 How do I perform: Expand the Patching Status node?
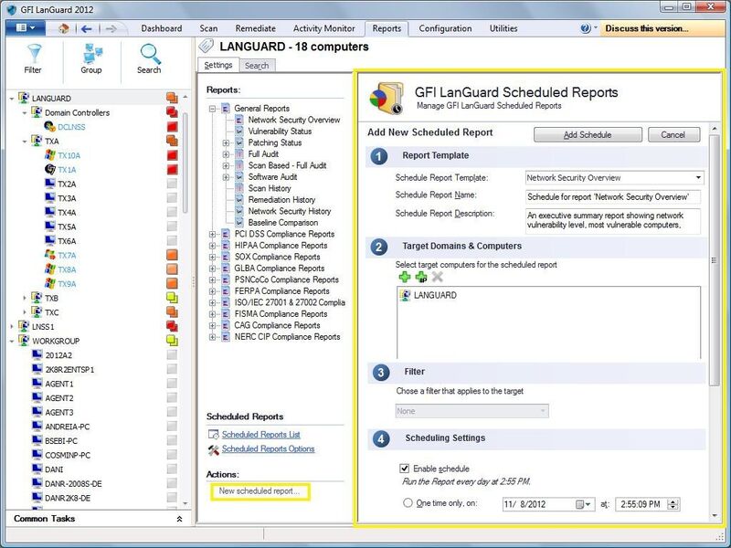coord(226,142)
